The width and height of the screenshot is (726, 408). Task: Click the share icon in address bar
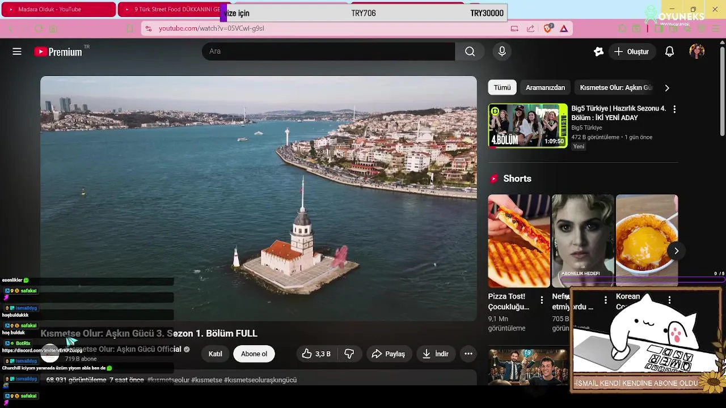(x=530, y=28)
